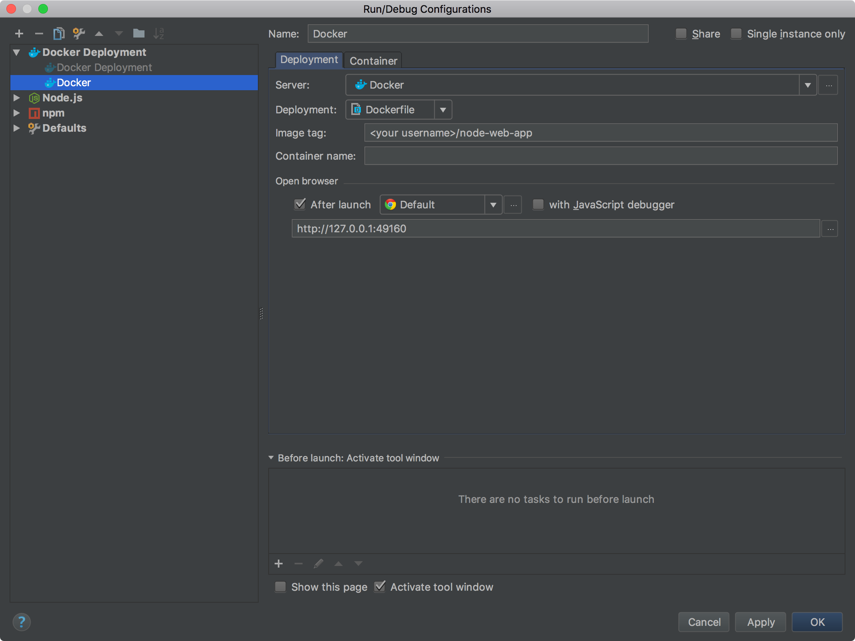This screenshot has height=641, width=855.
Task: Create new folder for configurations
Action: (139, 33)
